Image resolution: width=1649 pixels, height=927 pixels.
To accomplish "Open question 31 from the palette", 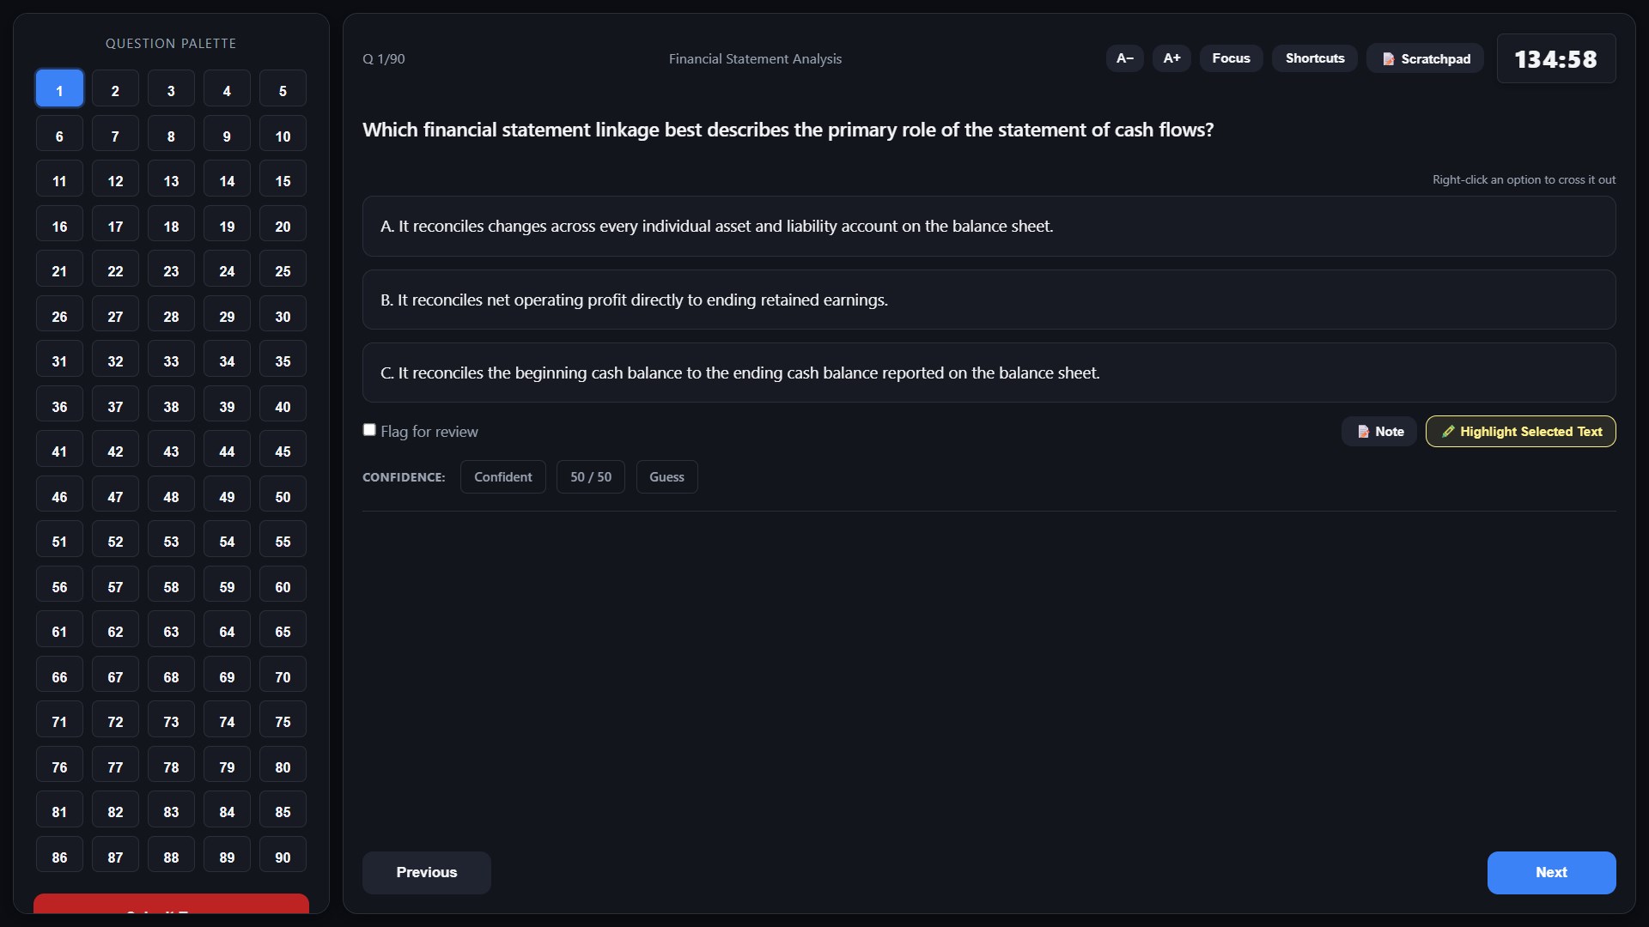I will (59, 360).
